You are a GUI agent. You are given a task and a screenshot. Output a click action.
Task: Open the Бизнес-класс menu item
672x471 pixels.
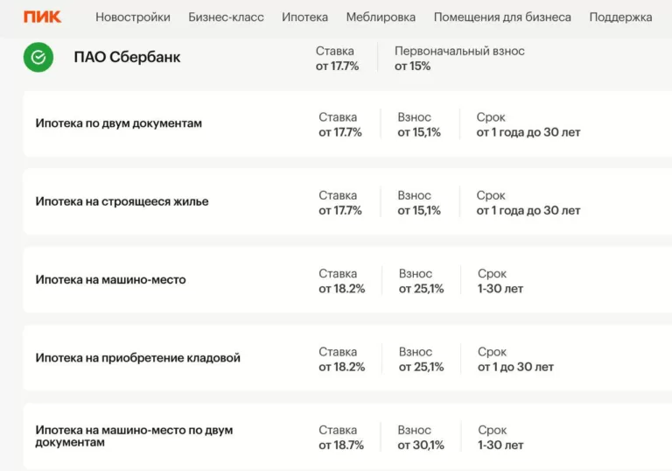click(x=226, y=18)
